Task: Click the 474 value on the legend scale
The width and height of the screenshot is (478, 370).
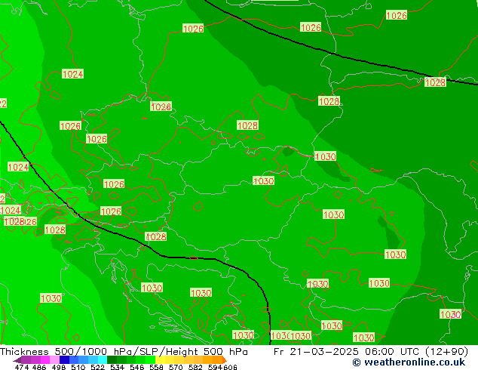Action: (x=22, y=368)
